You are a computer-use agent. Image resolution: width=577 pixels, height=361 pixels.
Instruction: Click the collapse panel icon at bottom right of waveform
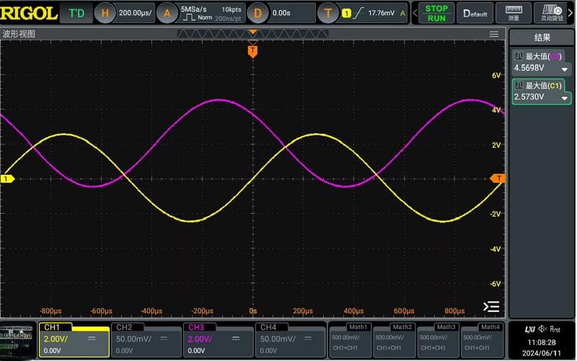[x=491, y=306]
